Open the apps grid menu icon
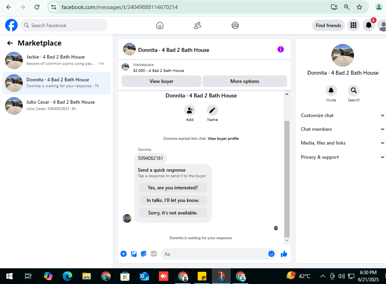Image resolution: width=386 pixels, height=284 pixels. [x=353, y=25]
